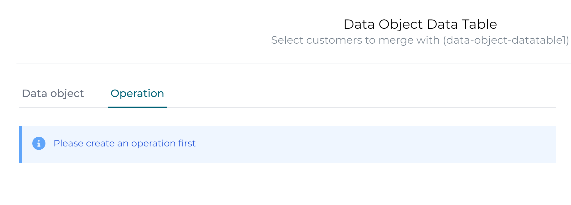This screenshot has height=205, width=571.
Task: Click the 'Please create an operation first' link
Action: tap(125, 143)
